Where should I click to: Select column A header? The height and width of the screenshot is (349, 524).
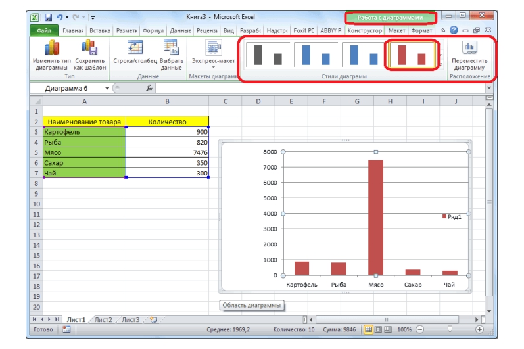(x=84, y=101)
